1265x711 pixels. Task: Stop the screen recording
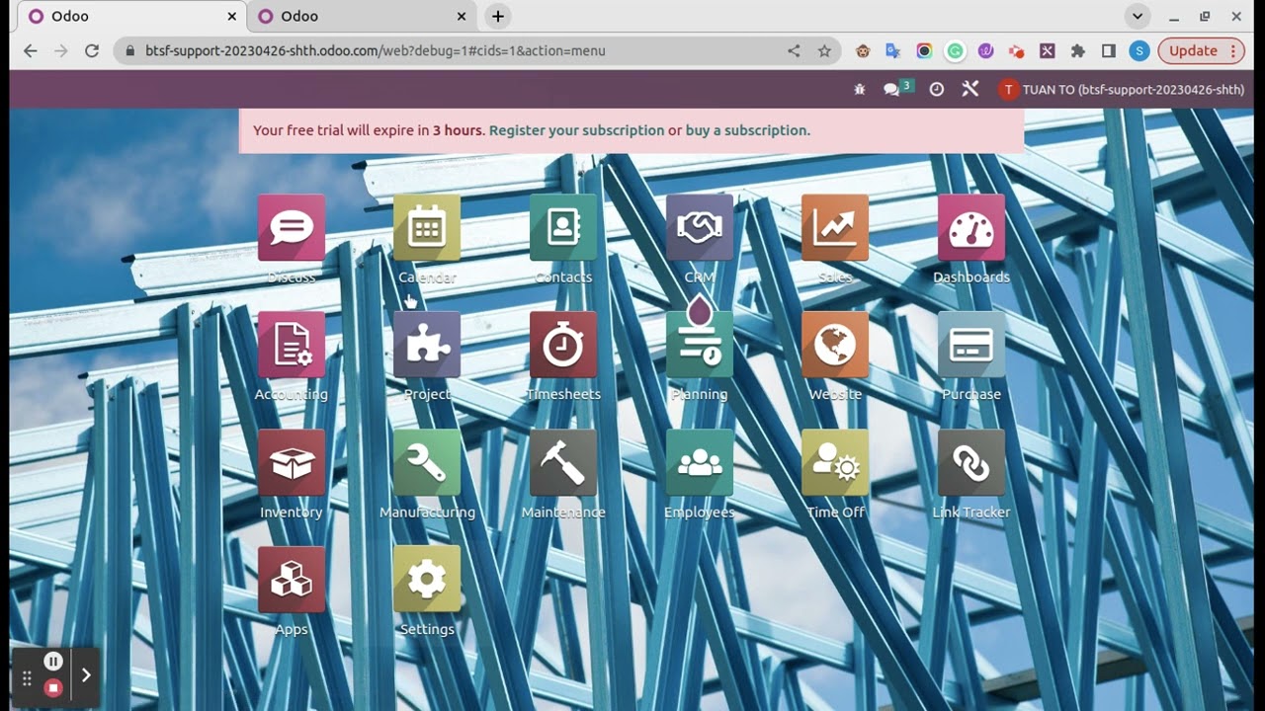click(53, 687)
